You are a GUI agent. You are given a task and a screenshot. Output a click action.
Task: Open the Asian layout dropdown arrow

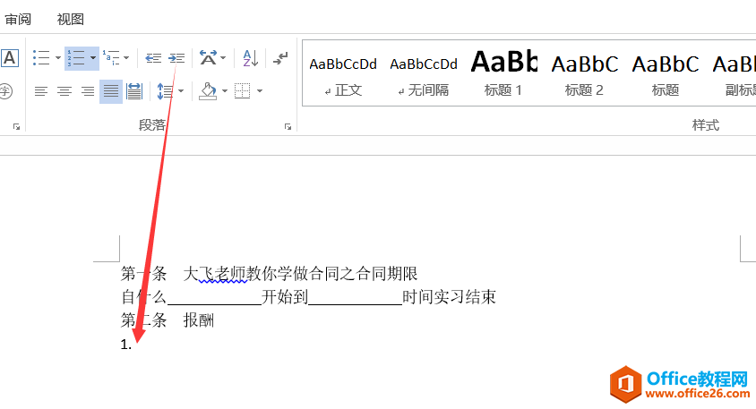point(223,58)
